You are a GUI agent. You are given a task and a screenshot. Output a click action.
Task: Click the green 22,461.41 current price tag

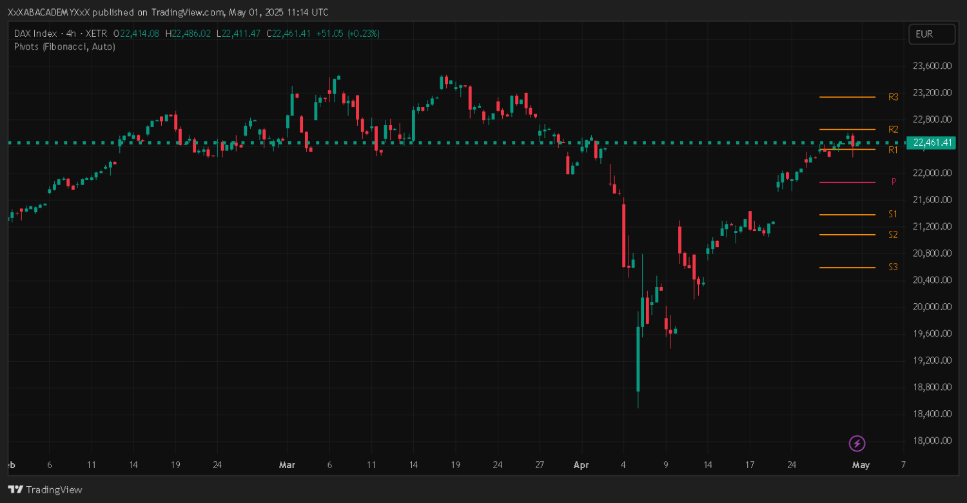click(930, 143)
